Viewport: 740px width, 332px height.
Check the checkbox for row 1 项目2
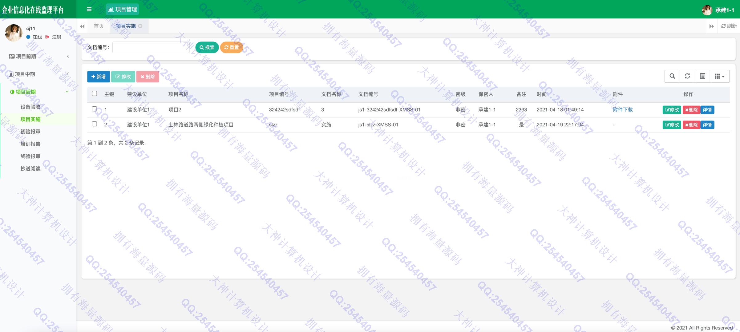[95, 109]
